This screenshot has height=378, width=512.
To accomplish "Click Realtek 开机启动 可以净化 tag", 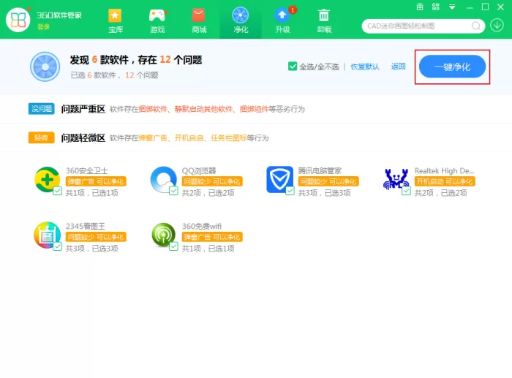I will [445, 181].
